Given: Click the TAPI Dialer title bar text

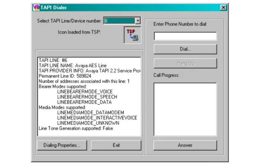Looking at the screenshot, I should (54, 7).
